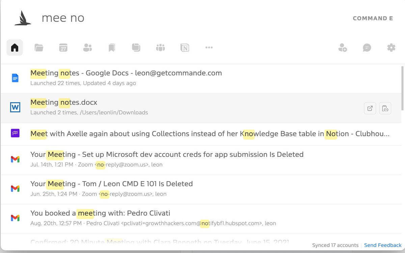Click the 'COMMAND E' label
The image size is (405, 253).
pyautogui.click(x=373, y=18)
